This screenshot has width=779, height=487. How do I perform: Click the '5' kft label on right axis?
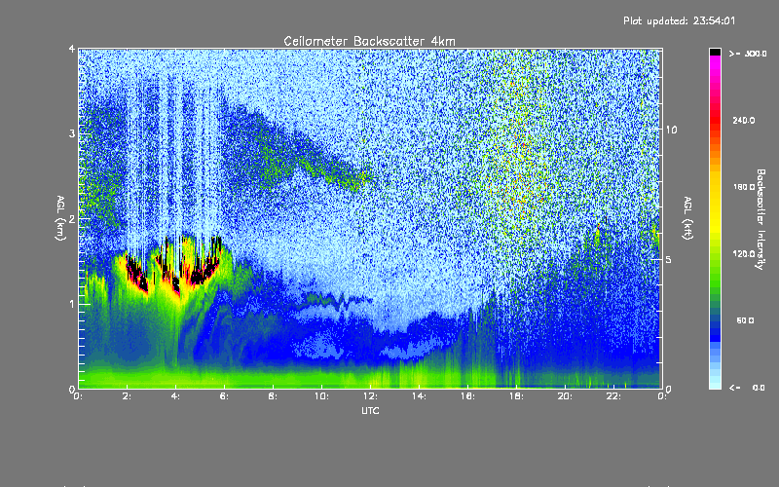point(669,260)
